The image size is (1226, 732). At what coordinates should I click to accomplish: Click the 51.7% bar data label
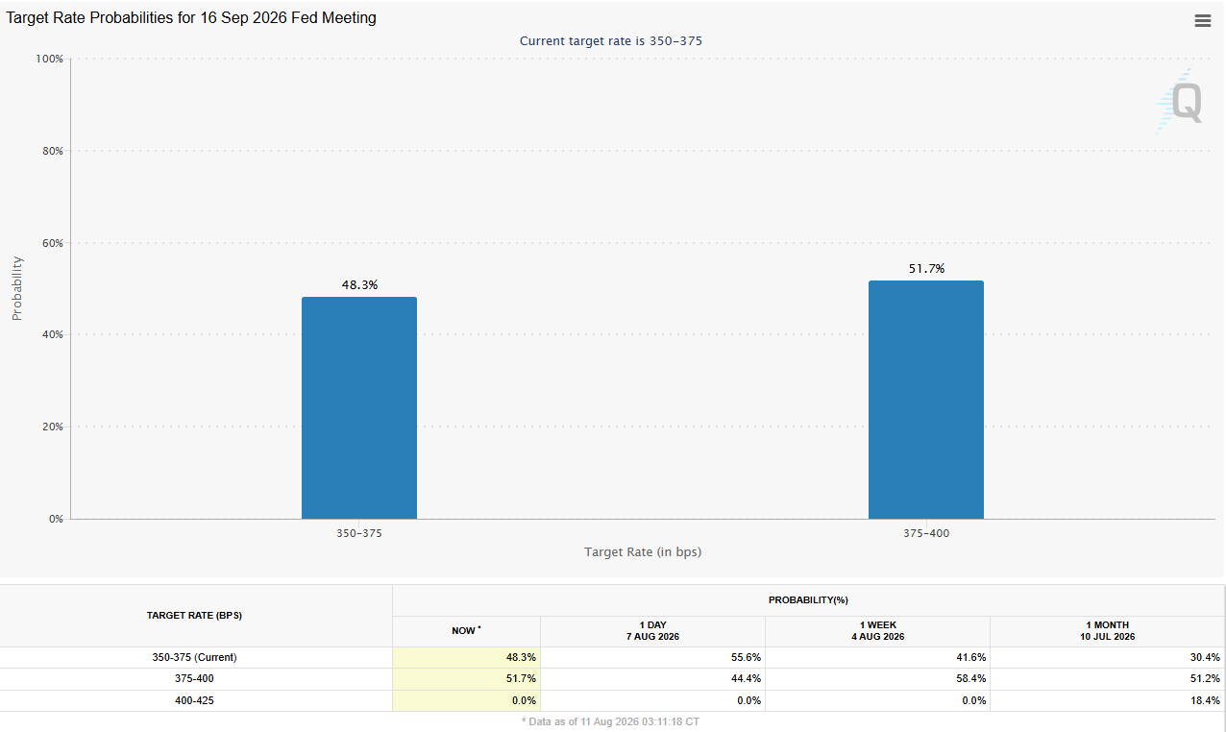(926, 269)
